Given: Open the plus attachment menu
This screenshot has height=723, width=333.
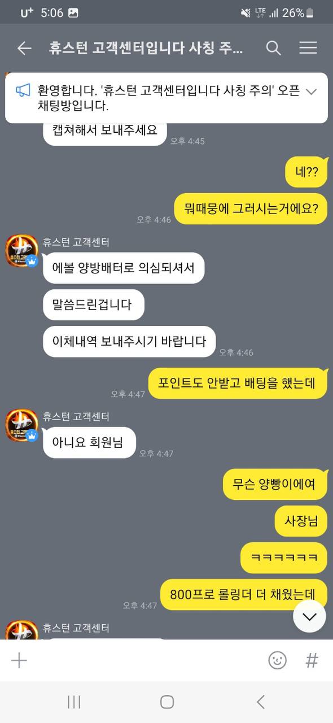Looking at the screenshot, I should click(19, 660).
